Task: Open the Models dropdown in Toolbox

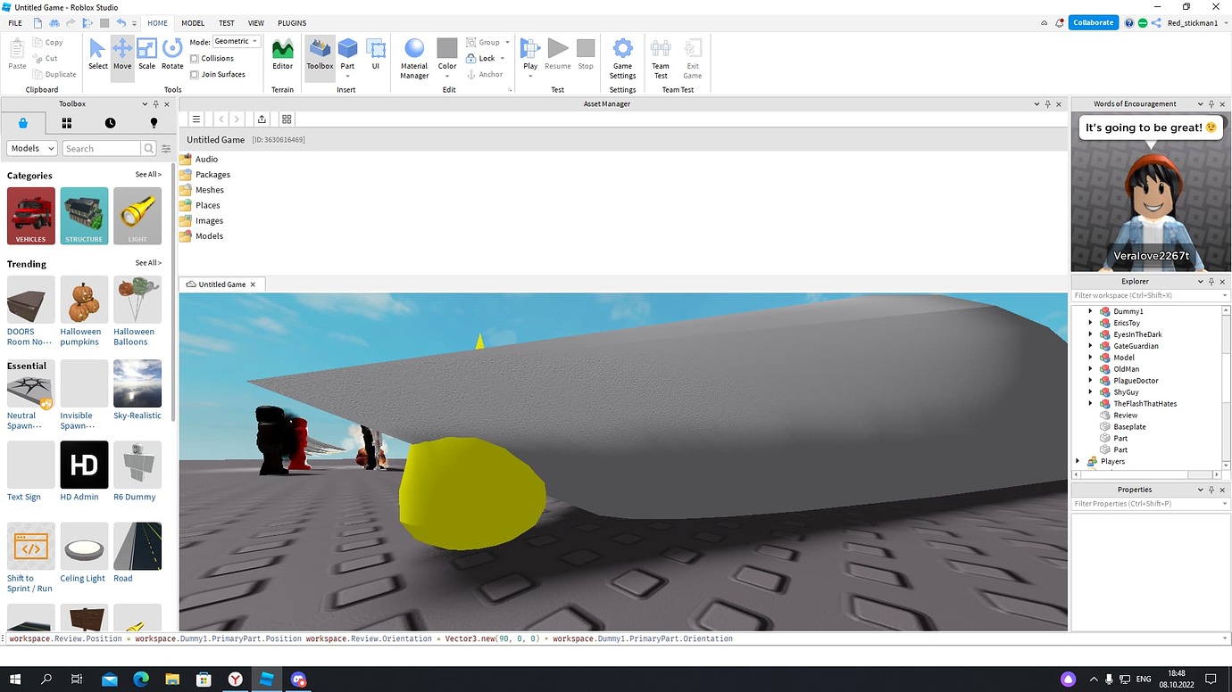Action: click(31, 147)
